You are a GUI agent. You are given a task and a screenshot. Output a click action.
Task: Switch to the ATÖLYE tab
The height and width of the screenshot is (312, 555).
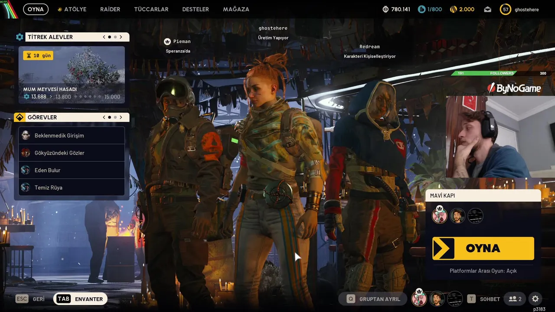pos(72,9)
